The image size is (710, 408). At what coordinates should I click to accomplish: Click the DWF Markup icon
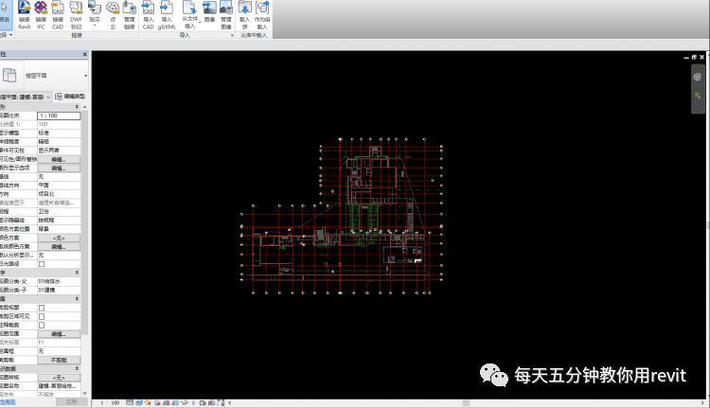(77, 13)
